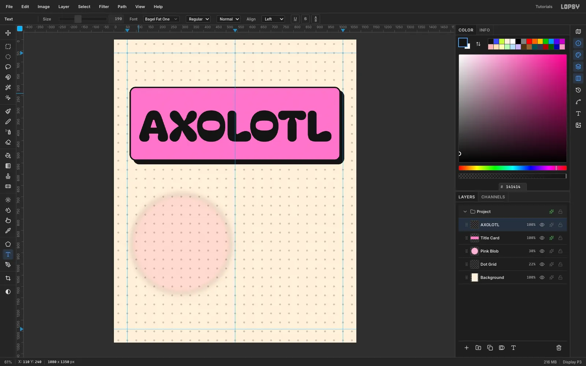
Task: Open the History panel icon
Action: [x=578, y=90]
